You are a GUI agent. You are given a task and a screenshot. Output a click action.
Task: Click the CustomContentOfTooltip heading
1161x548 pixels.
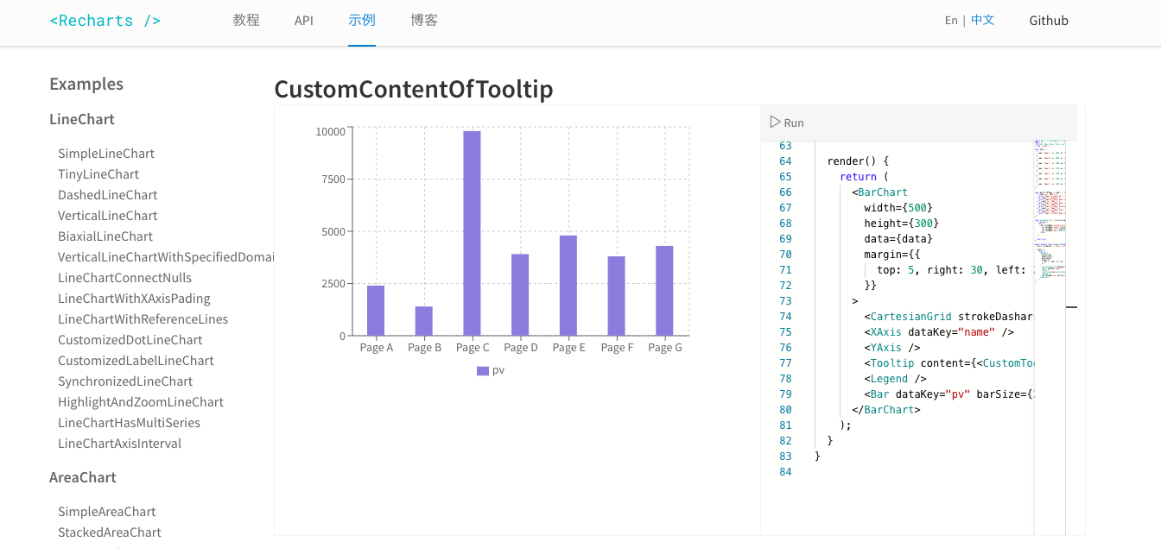pos(414,89)
